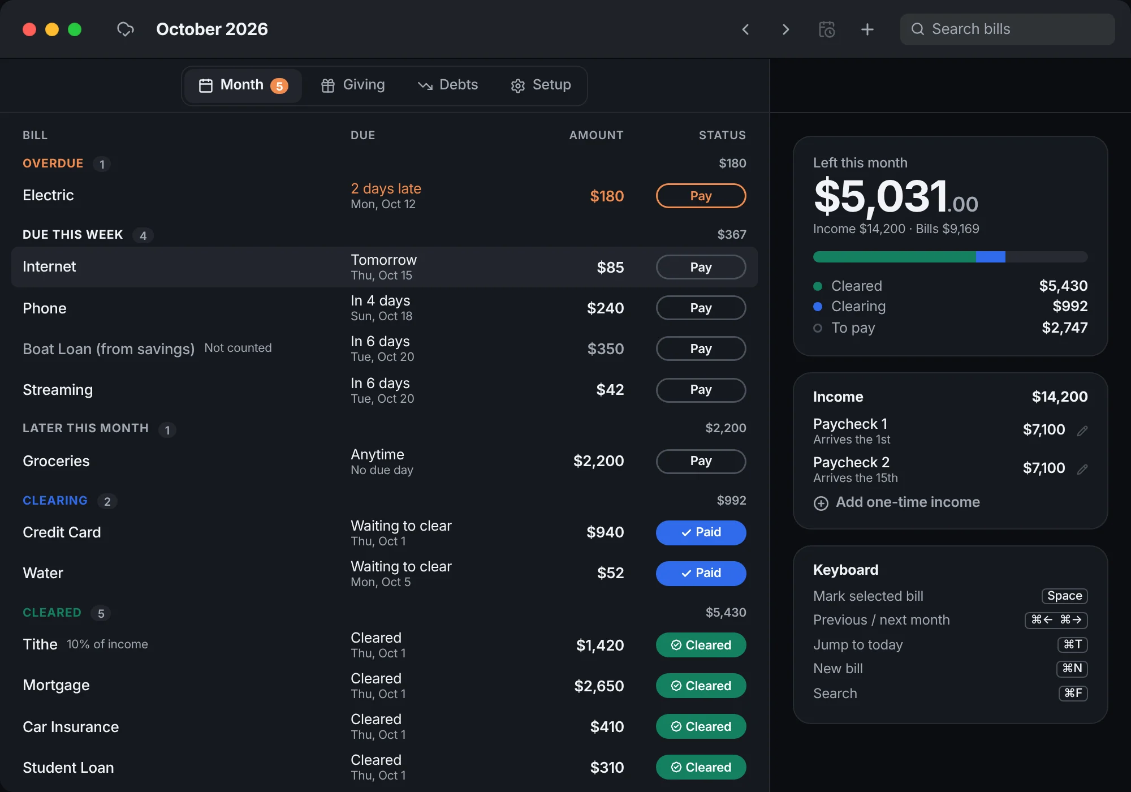Image resolution: width=1131 pixels, height=792 pixels.
Task: Click the OVERDUE section header
Action: (53, 163)
